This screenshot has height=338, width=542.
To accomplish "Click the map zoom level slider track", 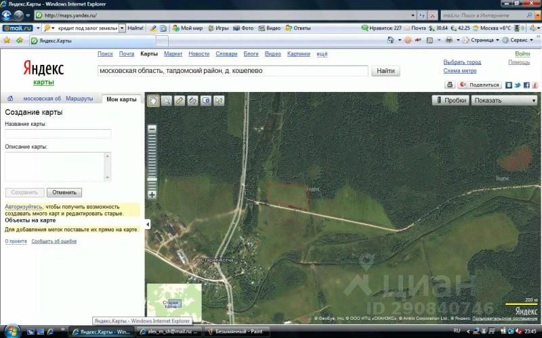I will pyautogui.click(x=152, y=162).
